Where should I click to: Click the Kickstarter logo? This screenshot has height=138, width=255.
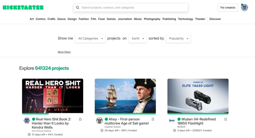click(23, 7)
